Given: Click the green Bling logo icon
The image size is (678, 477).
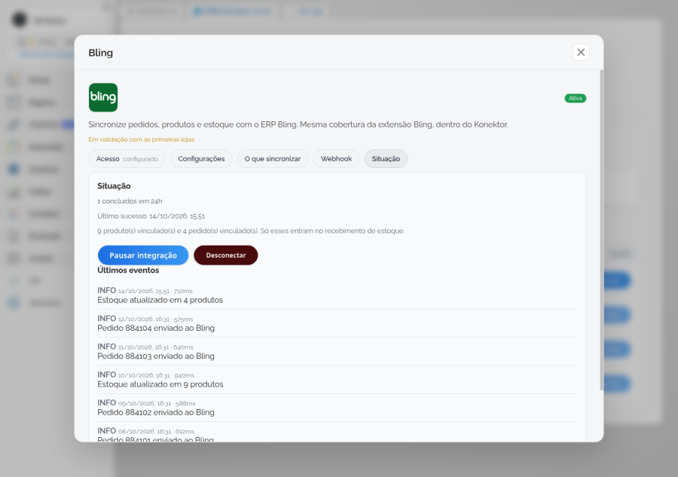Looking at the screenshot, I should pyautogui.click(x=103, y=97).
